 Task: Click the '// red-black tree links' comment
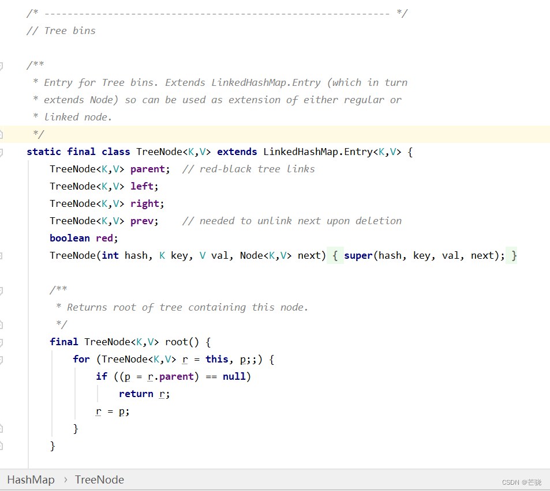coord(249,169)
